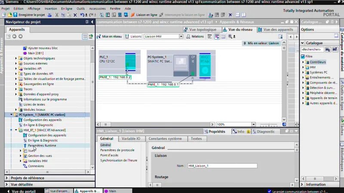
Task: Collapse the Navigateur du projet panel arrow
Action: click(92, 22)
